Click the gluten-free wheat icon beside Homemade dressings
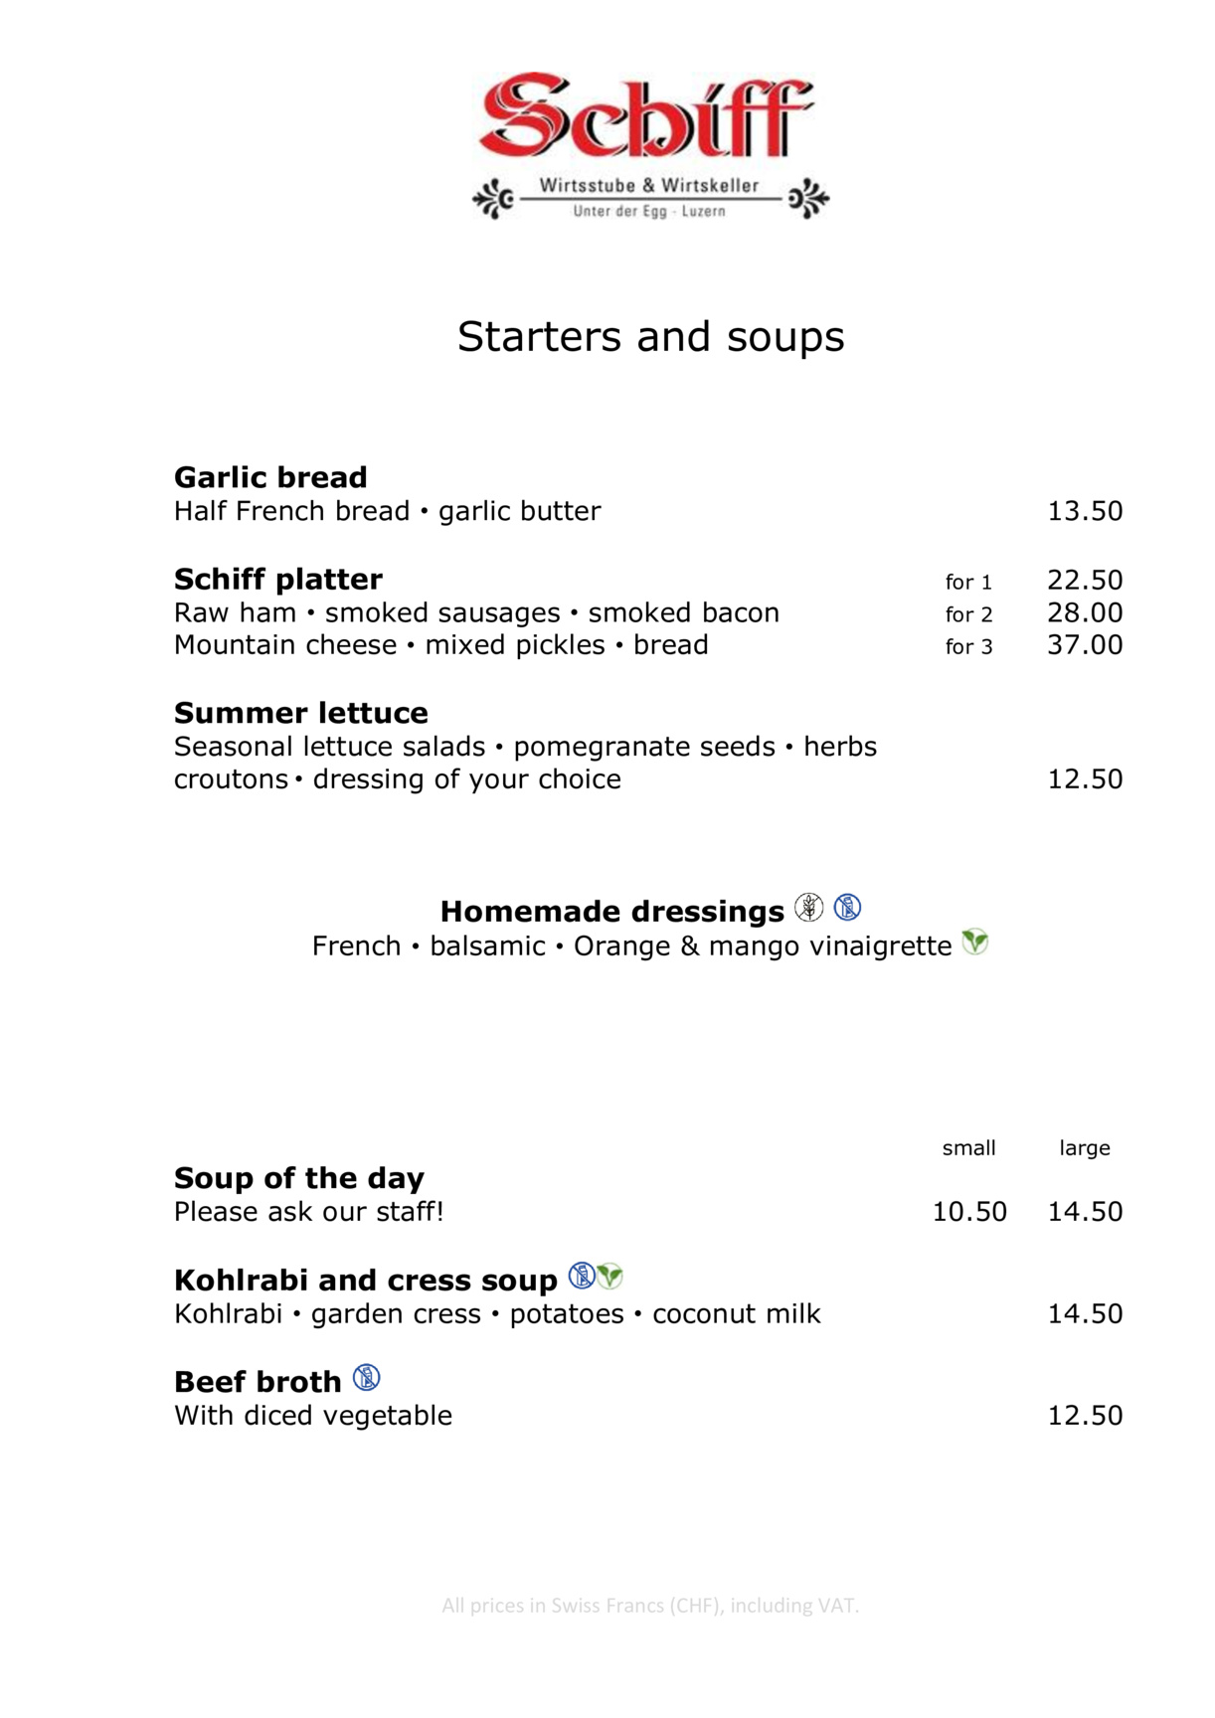Viewport: 1215px width, 1718px height. click(809, 907)
